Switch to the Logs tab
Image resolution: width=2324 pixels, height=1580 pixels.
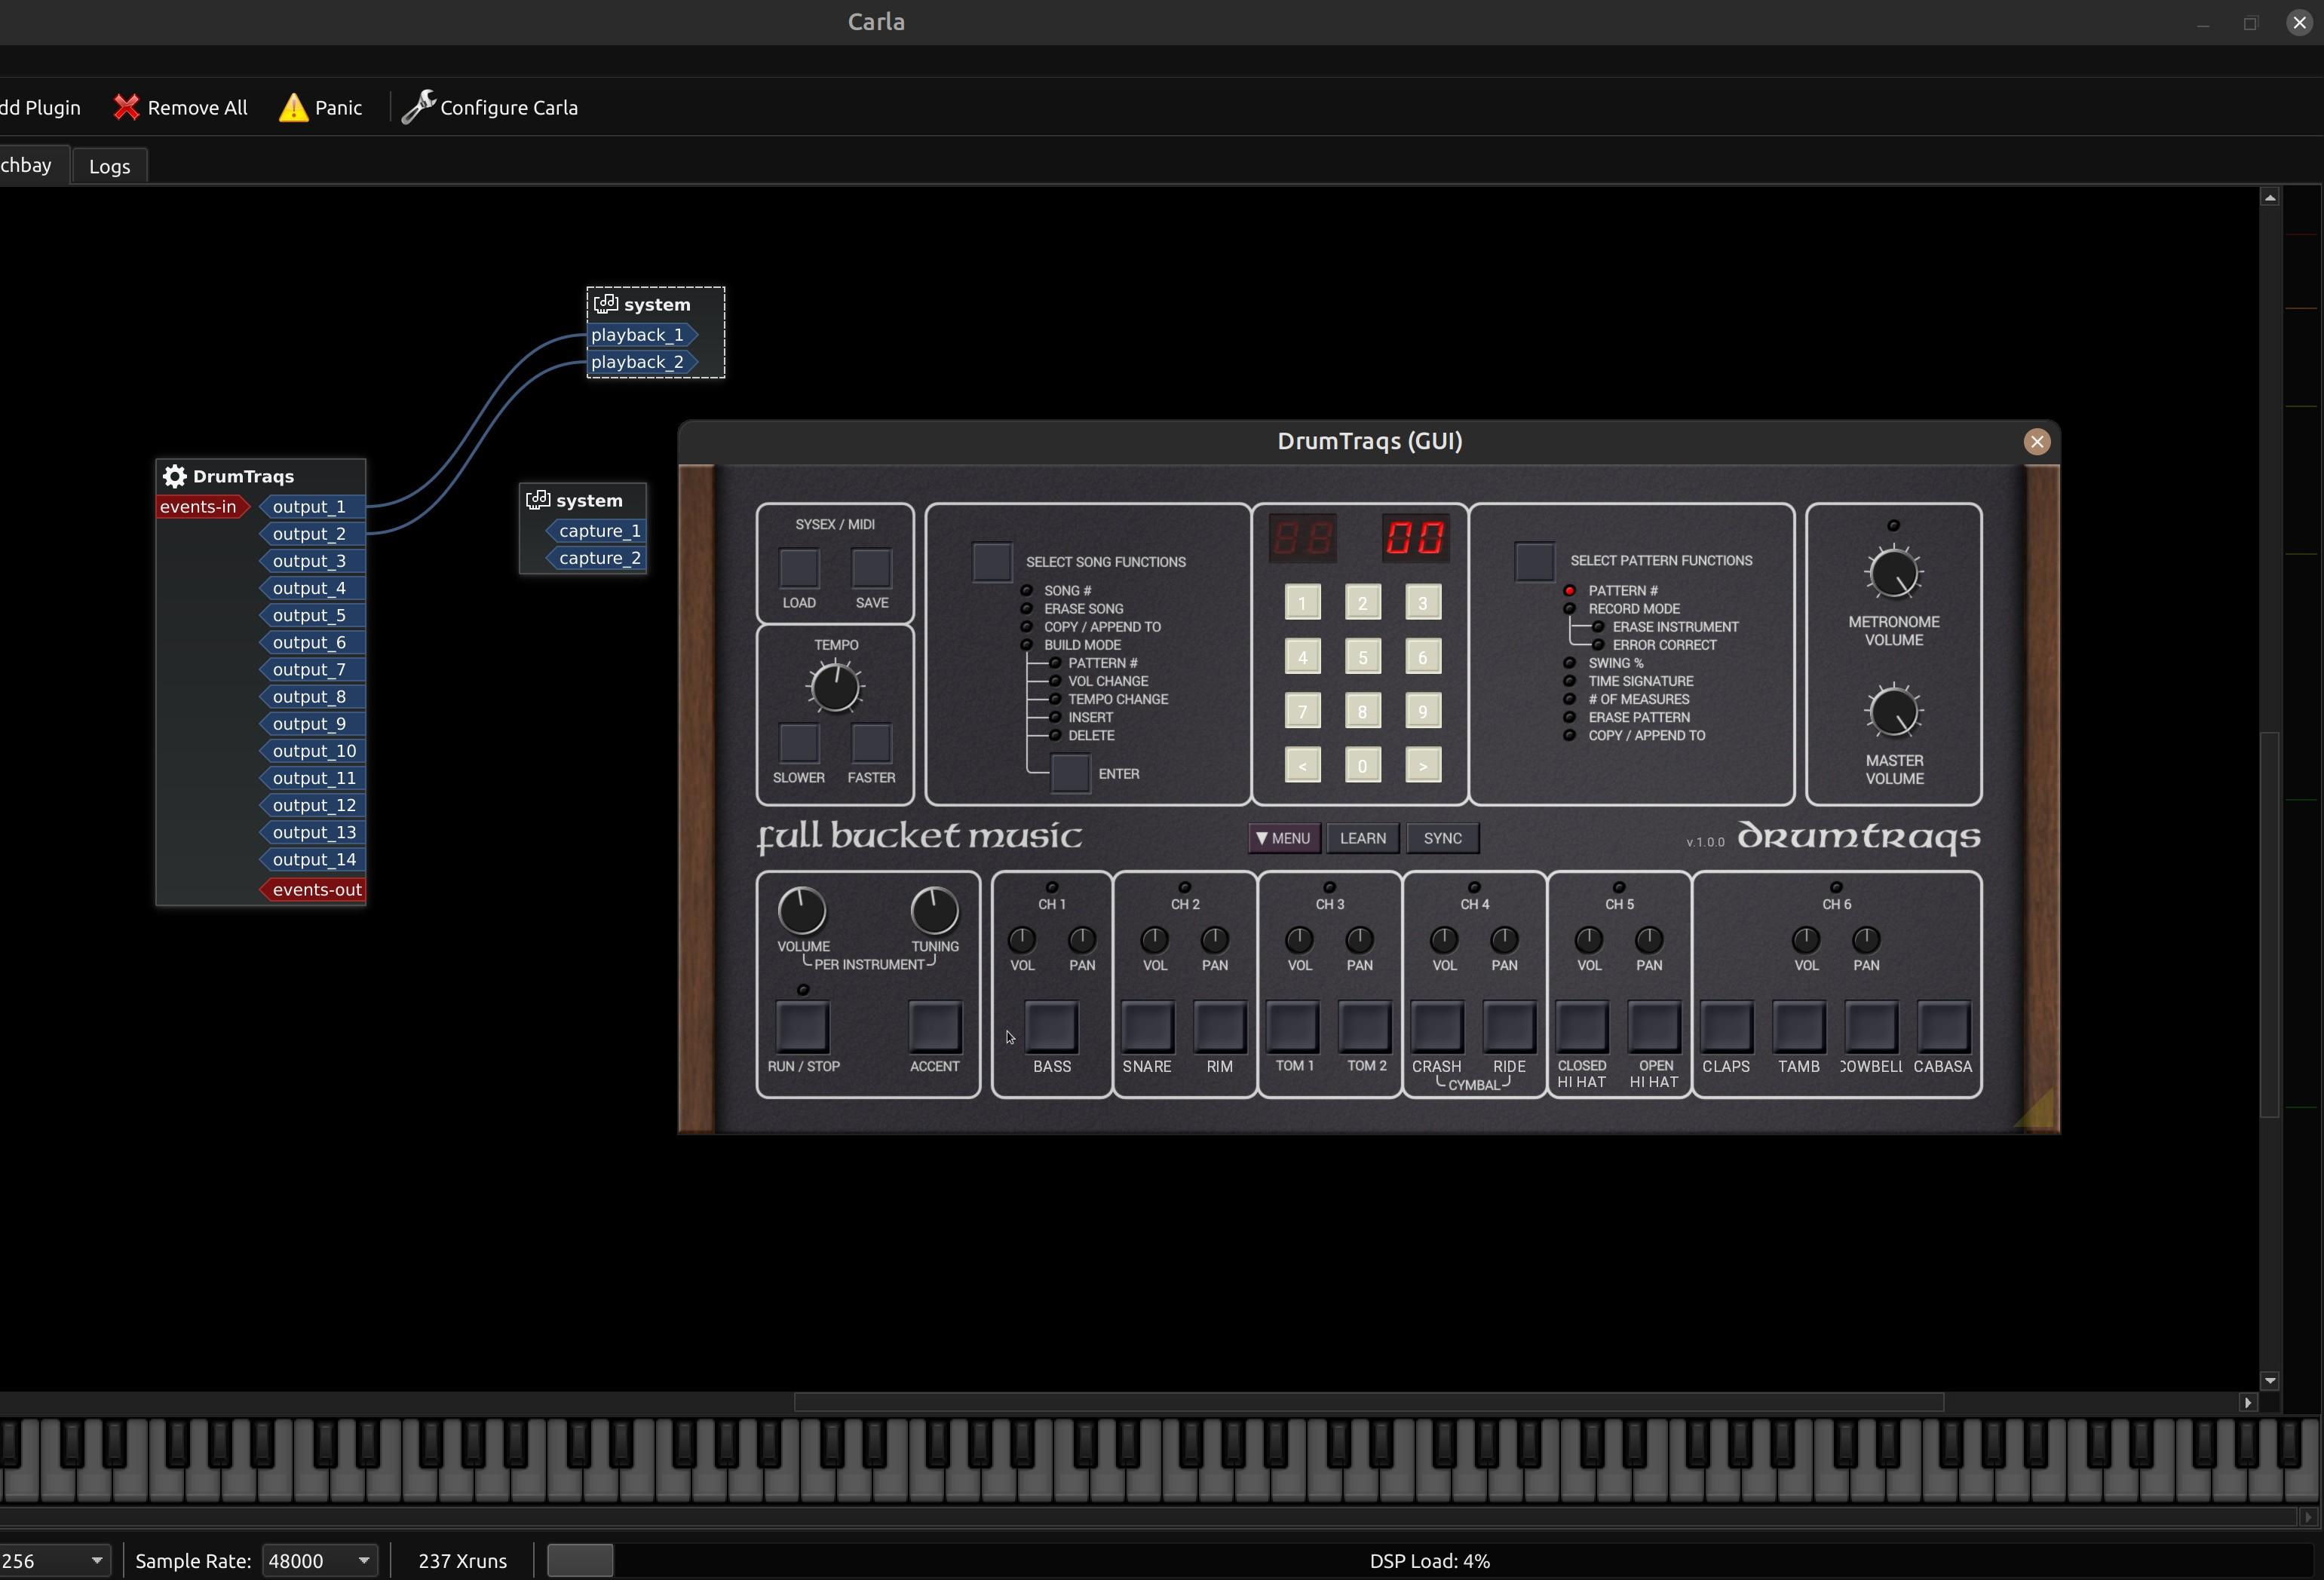(110, 167)
